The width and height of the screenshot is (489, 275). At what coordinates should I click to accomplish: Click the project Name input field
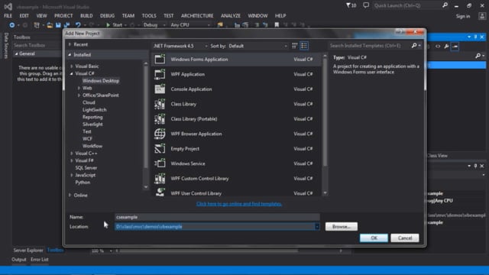[217, 217]
